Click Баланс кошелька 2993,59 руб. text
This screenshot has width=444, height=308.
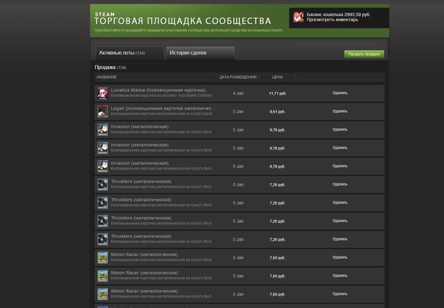(x=338, y=14)
